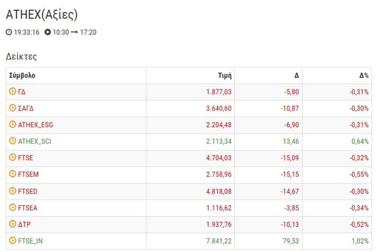This screenshot has height=252, width=376.
Task: Click the clock icon beside ΣΑΓΔ
Action: 13,108
